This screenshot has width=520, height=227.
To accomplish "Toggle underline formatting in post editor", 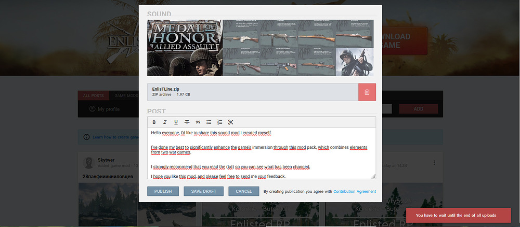I will (176, 122).
